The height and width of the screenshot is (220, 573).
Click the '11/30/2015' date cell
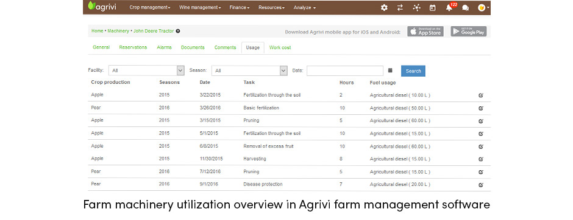(212, 159)
